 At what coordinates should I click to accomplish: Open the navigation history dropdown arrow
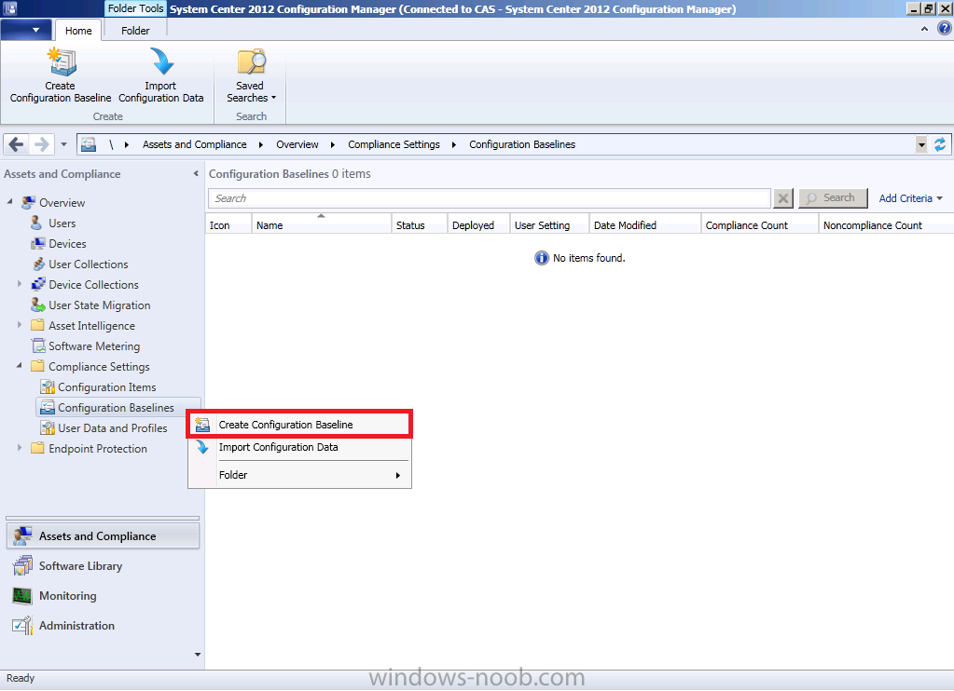tap(64, 144)
